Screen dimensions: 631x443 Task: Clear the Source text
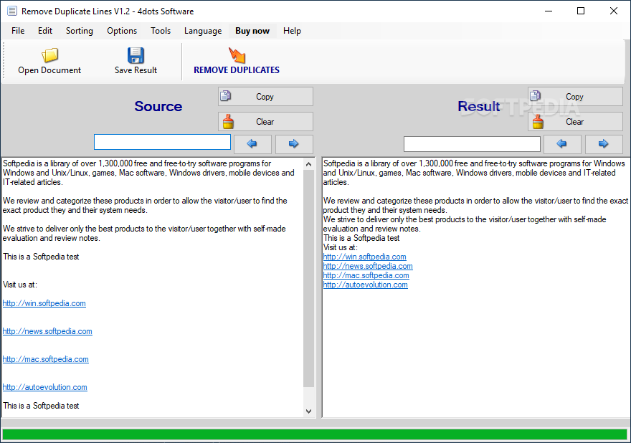pos(265,122)
